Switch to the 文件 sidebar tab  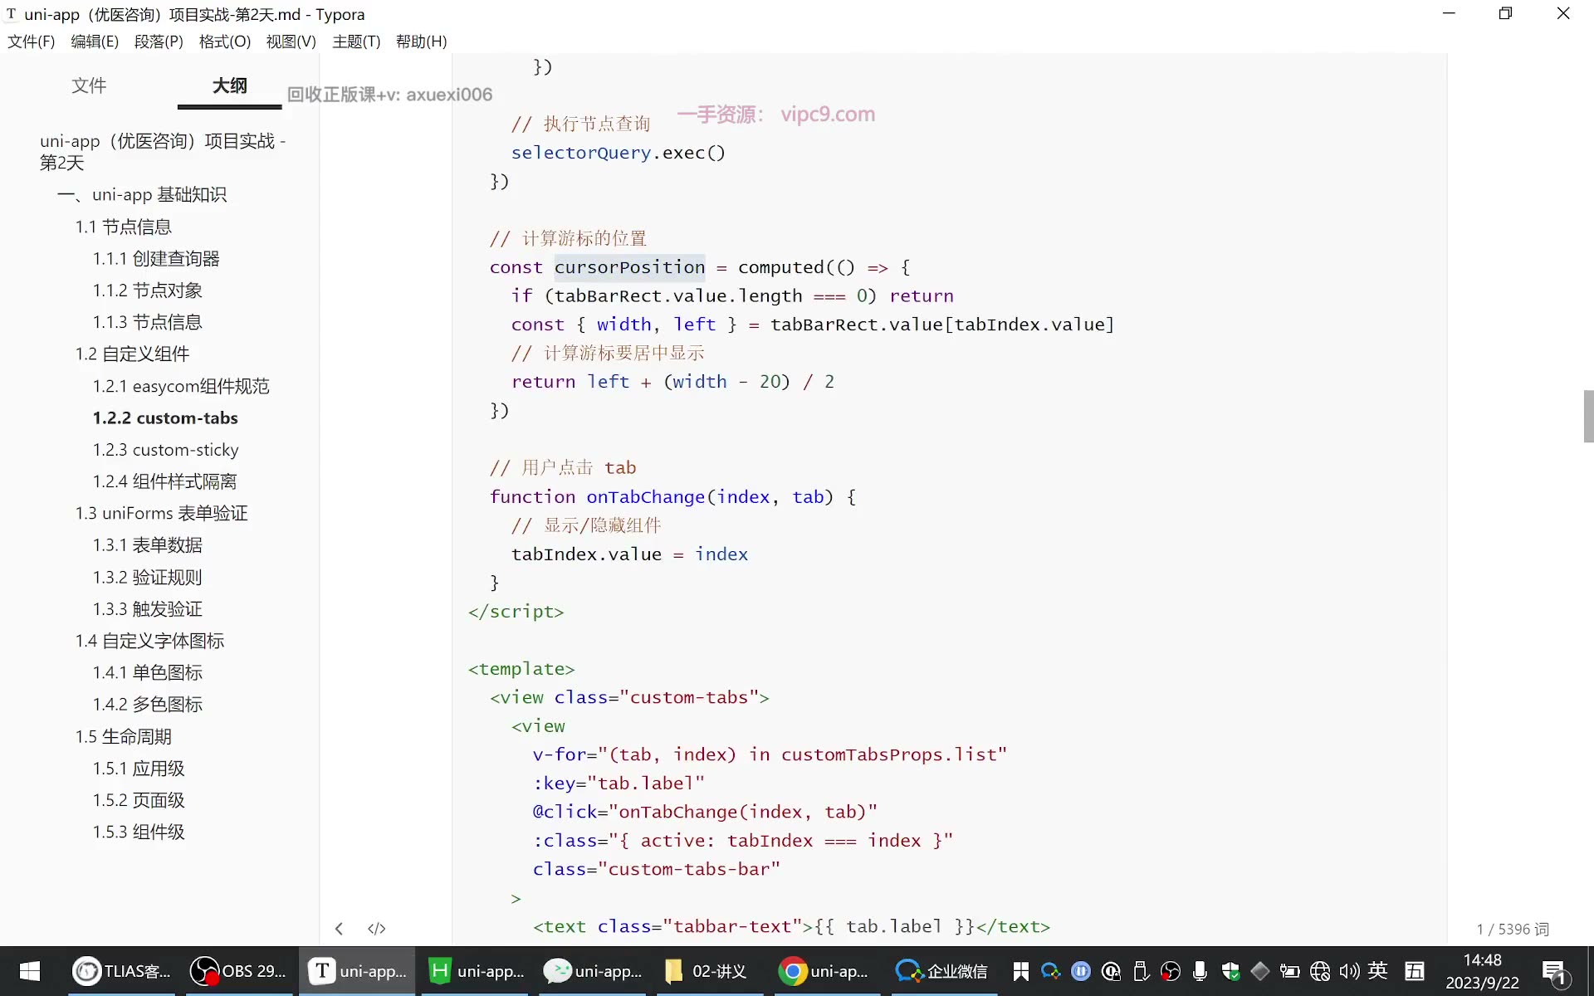(x=89, y=85)
